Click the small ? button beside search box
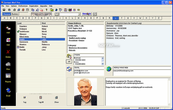 pos(56,14)
